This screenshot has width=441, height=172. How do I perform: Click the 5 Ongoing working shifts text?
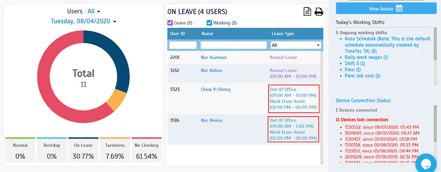coord(362,33)
